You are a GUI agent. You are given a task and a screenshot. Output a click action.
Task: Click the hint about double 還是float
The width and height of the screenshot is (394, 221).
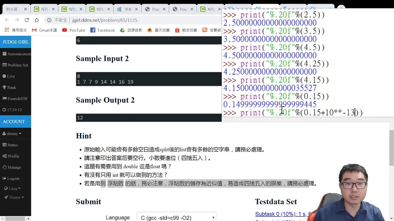127,166
